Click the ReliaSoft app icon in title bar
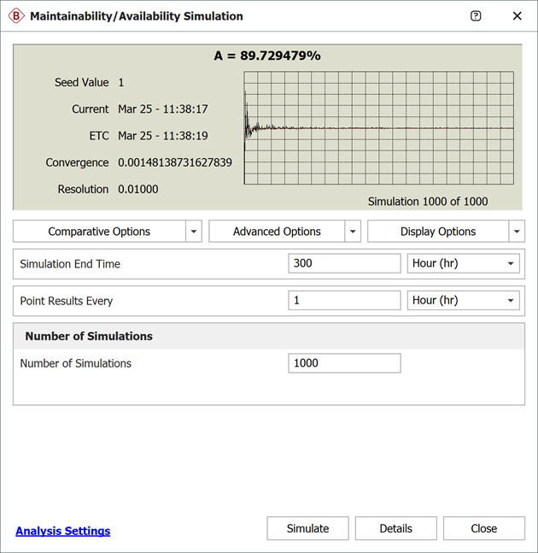This screenshot has height=553, width=538. coord(16,16)
